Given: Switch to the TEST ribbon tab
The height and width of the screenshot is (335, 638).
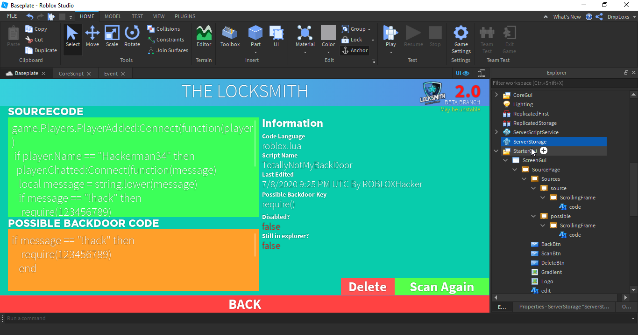Looking at the screenshot, I should (137, 16).
